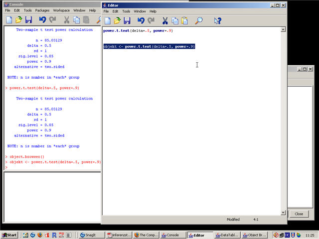Click the Windows Start button
Screen dimensions: 319x239
[9, 235]
